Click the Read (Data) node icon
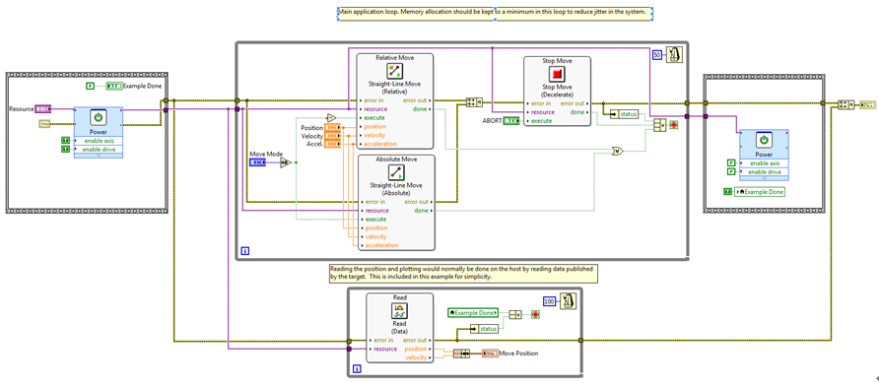The width and height of the screenshot is (879, 386). [399, 311]
